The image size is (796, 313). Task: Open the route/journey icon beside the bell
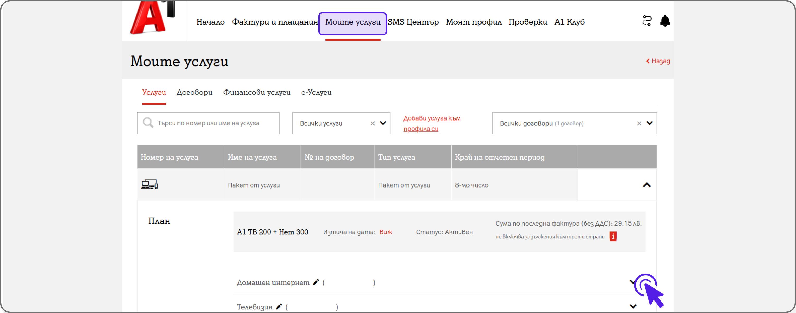tap(647, 21)
